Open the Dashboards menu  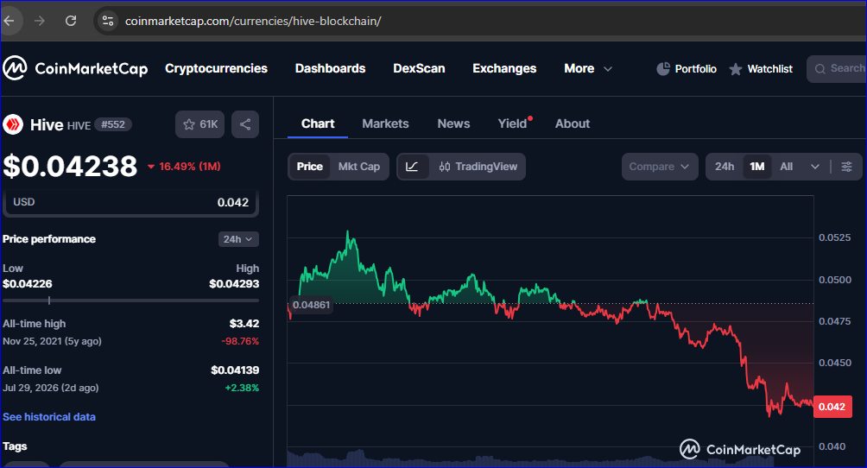(330, 68)
